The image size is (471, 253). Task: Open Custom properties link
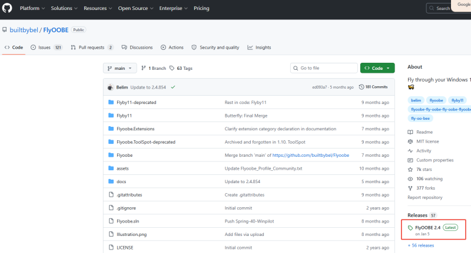click(x=430, y=160)
